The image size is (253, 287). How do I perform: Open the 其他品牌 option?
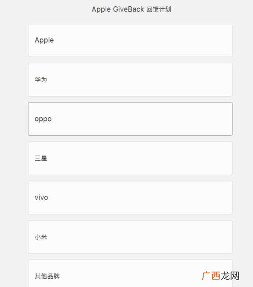point(130,274)
